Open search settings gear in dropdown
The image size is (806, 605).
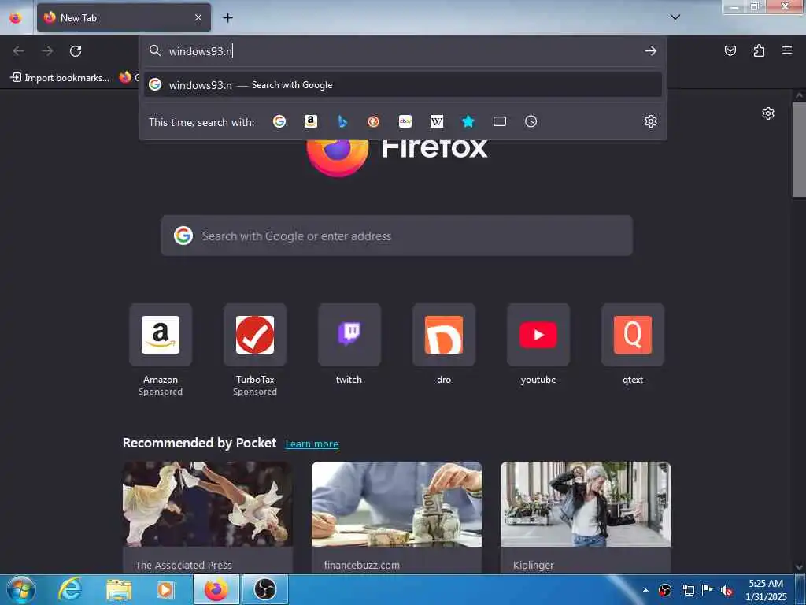coord(650,121)
